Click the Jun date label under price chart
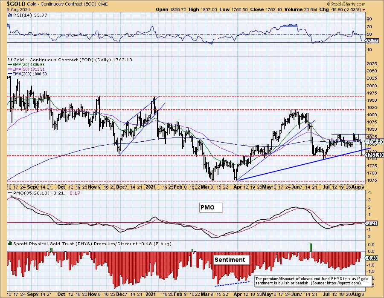The height and width of the screenshot is (298, 384). pyautogui.click(x=296, y=187)
